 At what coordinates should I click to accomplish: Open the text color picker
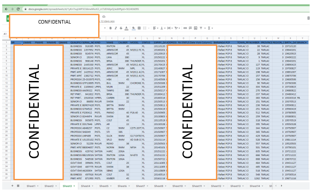point(127,28)
